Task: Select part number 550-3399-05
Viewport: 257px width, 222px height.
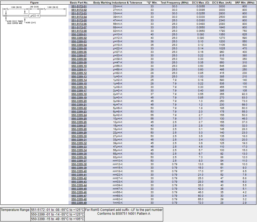Action: pos(79,48)
